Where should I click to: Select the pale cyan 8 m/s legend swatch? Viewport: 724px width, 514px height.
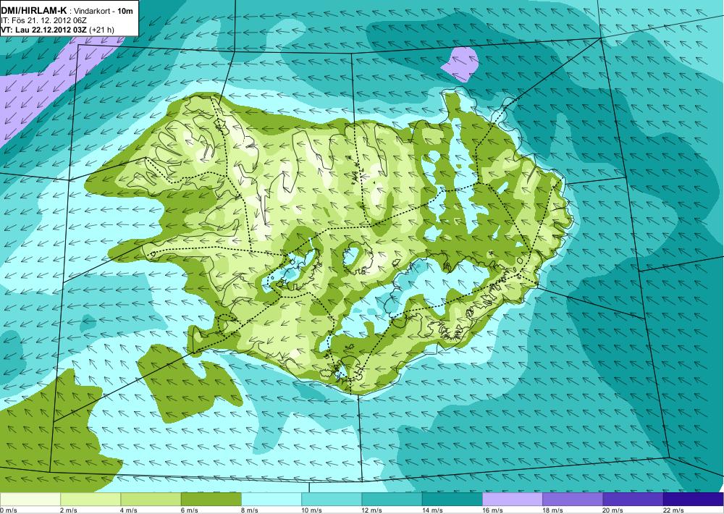tap(271, 500)
